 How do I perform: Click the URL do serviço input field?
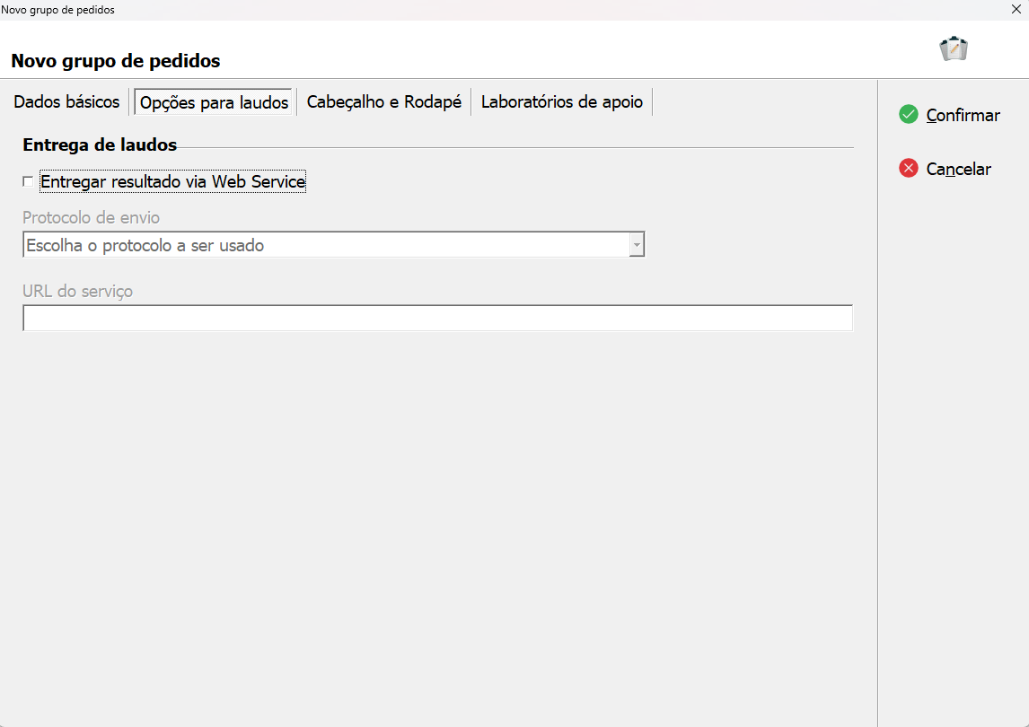pos(437,319)
